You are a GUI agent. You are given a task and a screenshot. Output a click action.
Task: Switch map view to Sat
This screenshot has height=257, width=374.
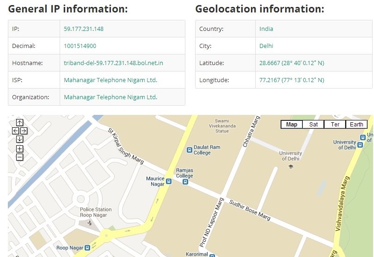(313, 125)
